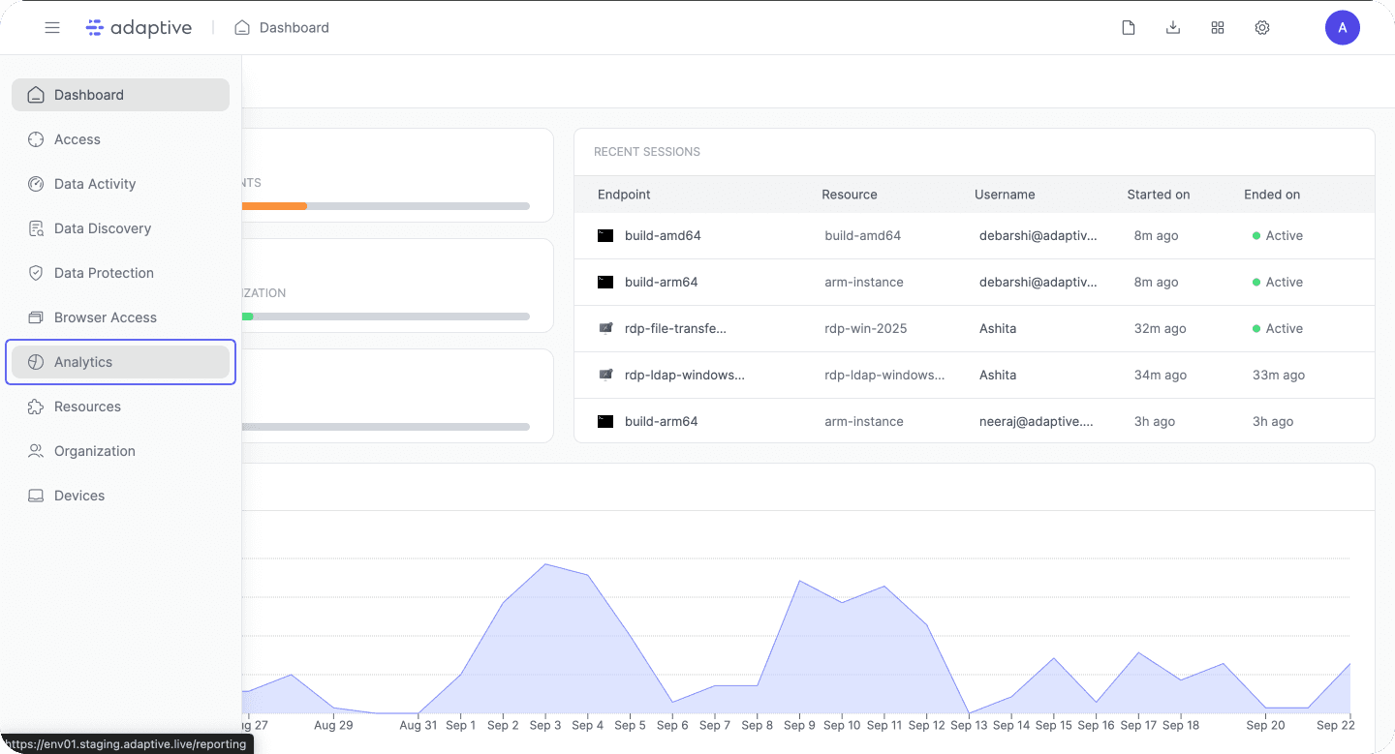Open Data Activity in the sidebar
The width and height of the screenshot is (1395, 754).
120,184
